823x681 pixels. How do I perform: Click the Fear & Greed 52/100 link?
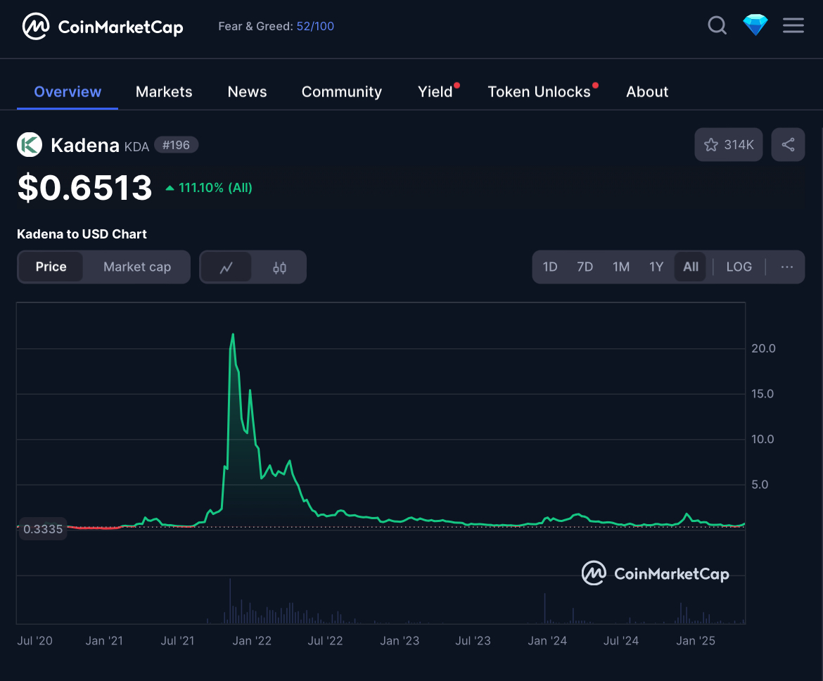click(315, 26)
